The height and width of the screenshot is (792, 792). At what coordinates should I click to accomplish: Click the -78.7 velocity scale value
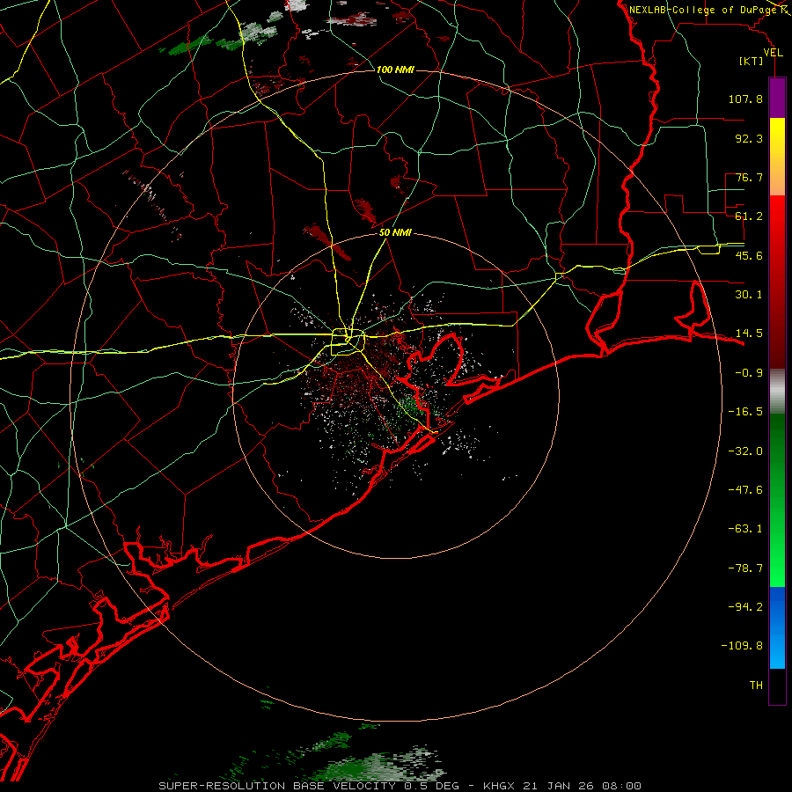pos(745,568)
